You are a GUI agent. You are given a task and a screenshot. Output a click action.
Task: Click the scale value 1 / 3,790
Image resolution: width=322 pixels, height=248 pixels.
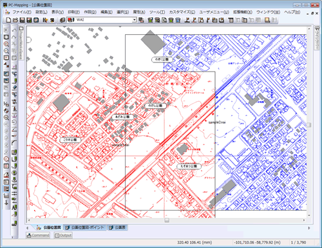point(299,242)
